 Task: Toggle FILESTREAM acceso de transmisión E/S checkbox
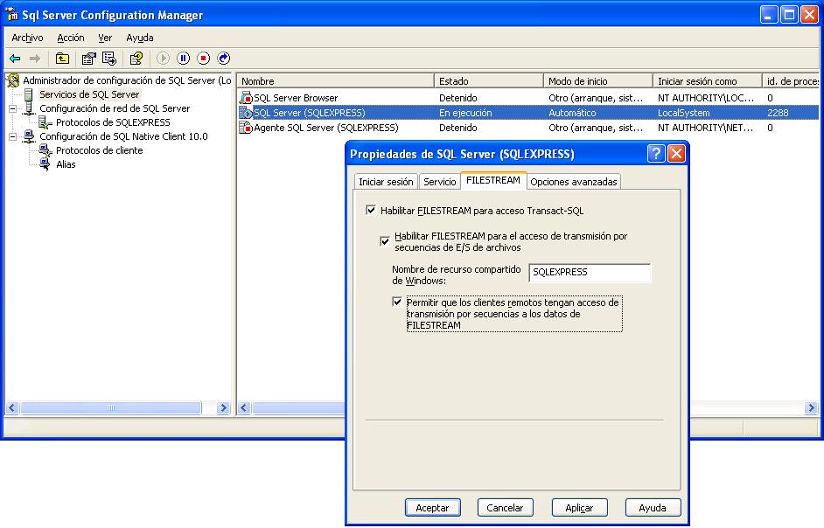click(385, 241)
